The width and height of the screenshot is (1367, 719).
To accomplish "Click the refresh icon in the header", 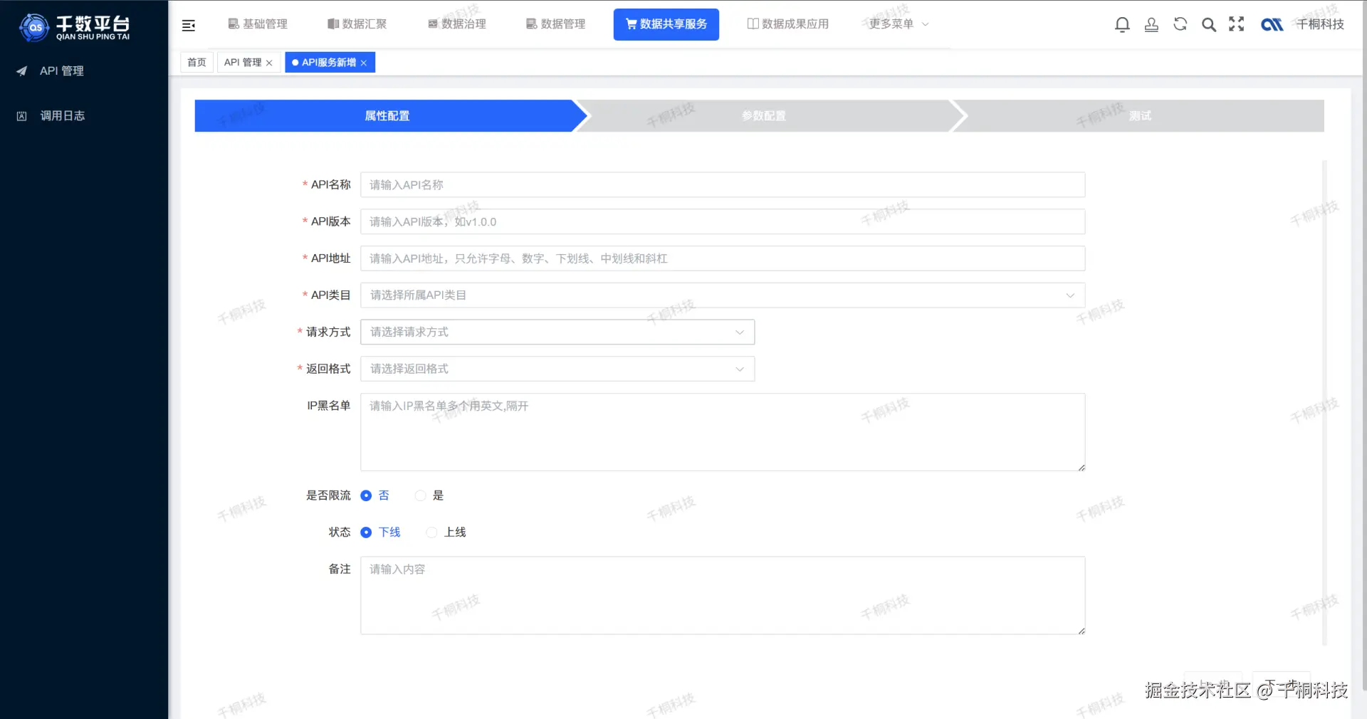I will (1180, 23).
